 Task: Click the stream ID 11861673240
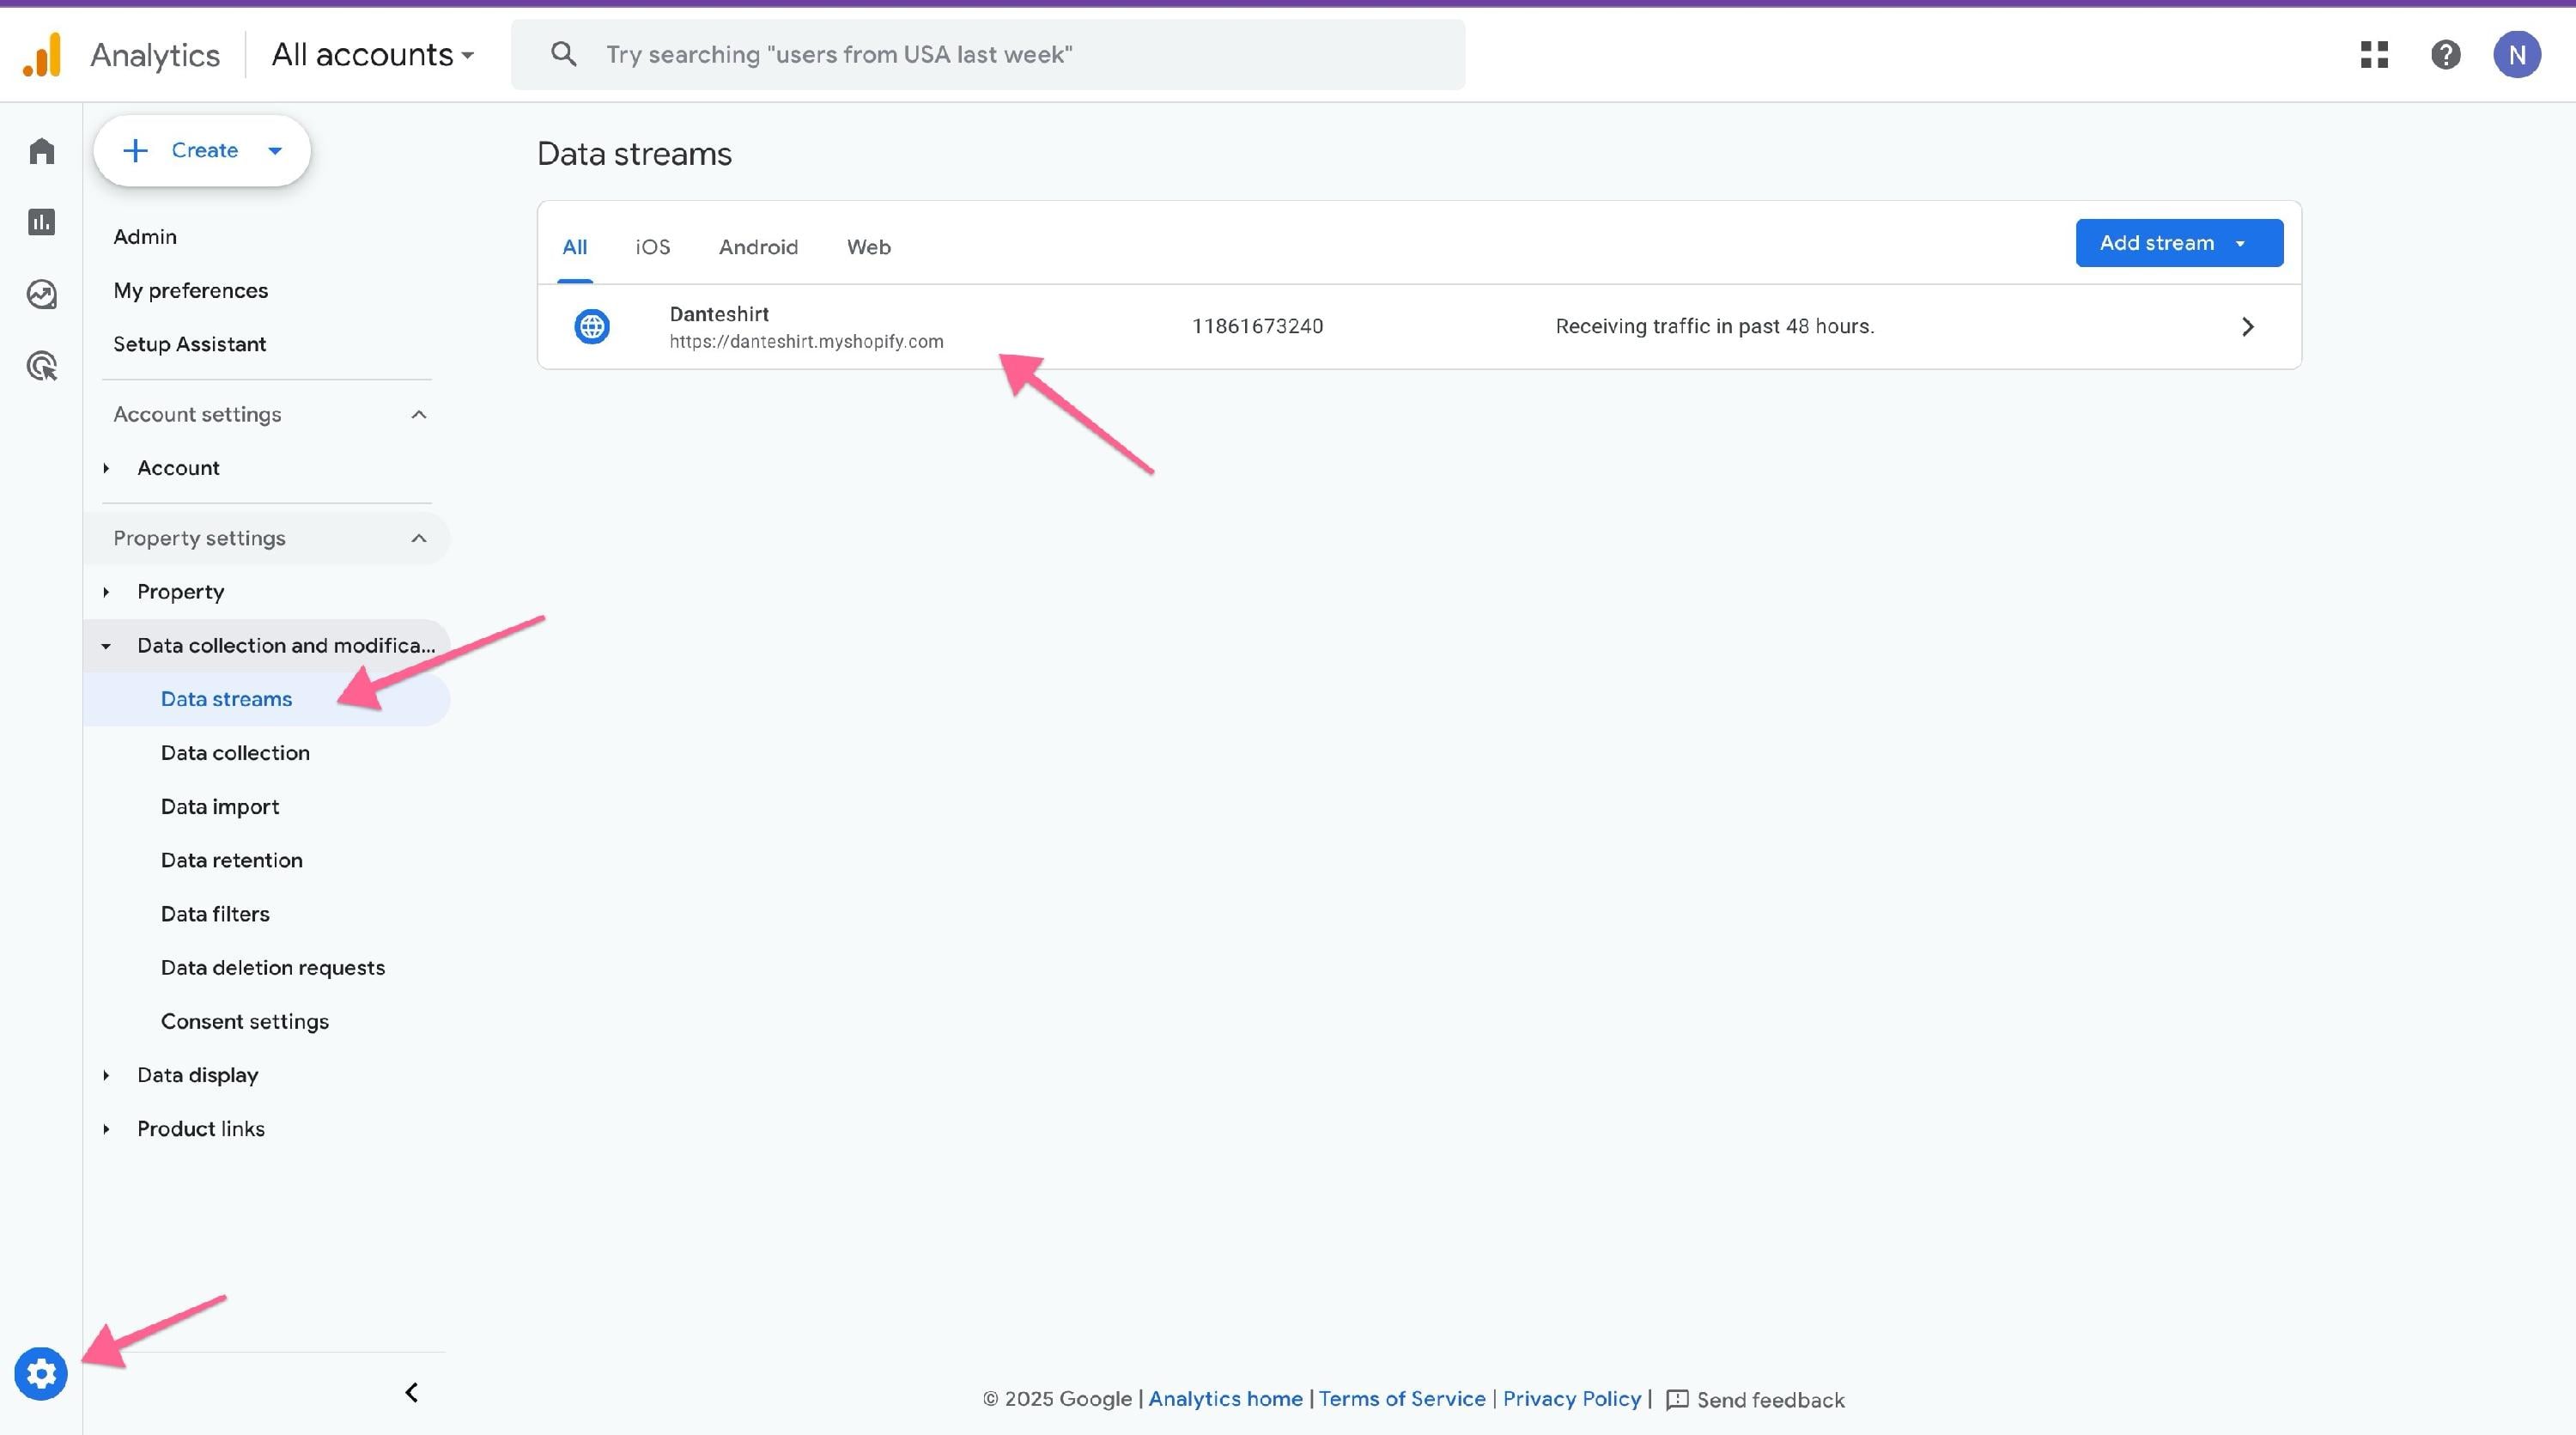tap(1257, 326)
